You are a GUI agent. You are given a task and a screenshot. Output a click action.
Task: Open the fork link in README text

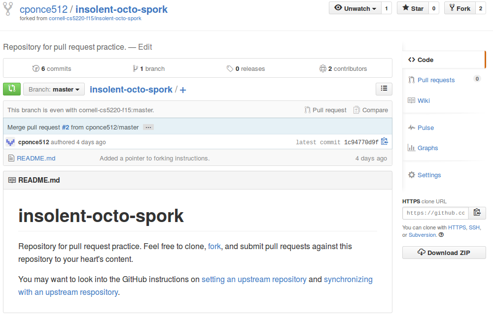pyautogui.click(x=214, y=247)
